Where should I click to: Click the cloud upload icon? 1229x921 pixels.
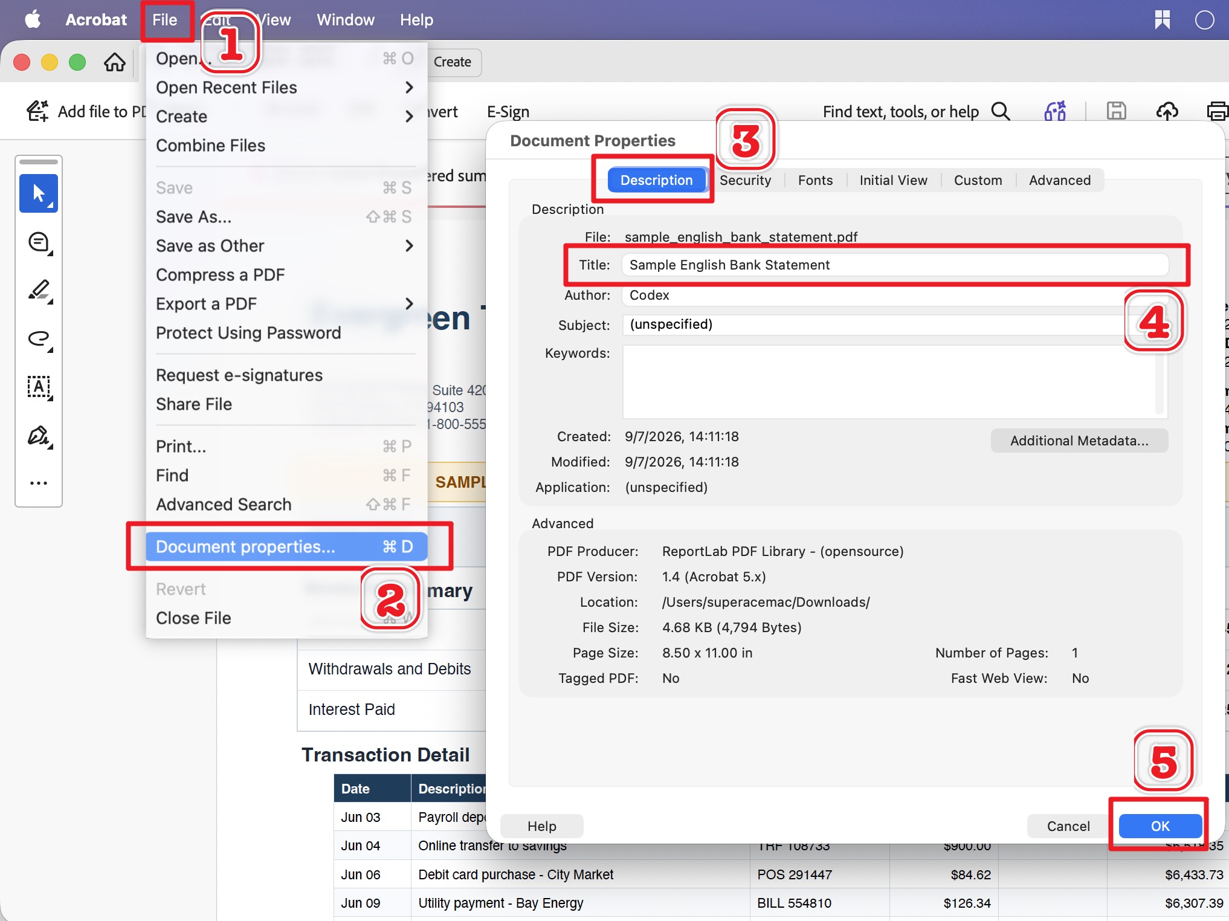[x=1167, y=111]
